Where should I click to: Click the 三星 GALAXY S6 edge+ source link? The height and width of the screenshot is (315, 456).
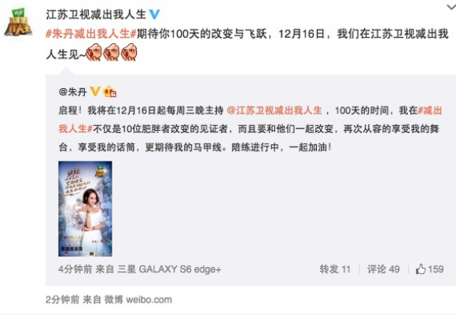(x=169, y=269)
